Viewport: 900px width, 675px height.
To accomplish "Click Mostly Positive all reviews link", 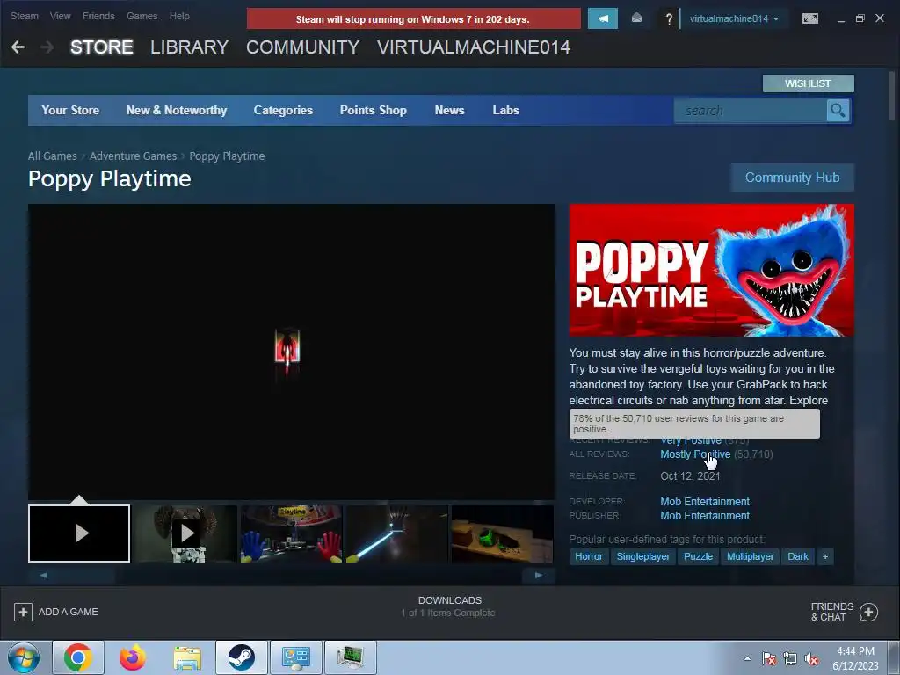I will click(x=695, y=454).
